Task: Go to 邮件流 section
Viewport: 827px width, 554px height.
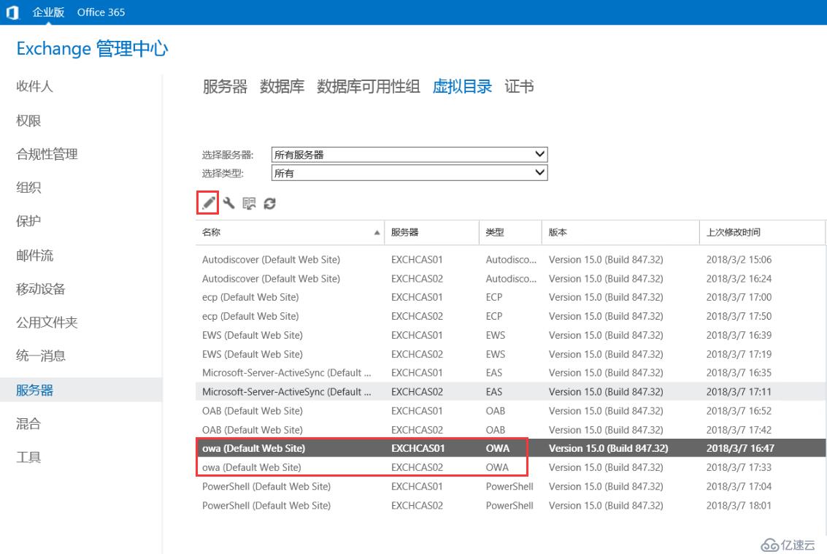Action: click(x=34, y=255)
